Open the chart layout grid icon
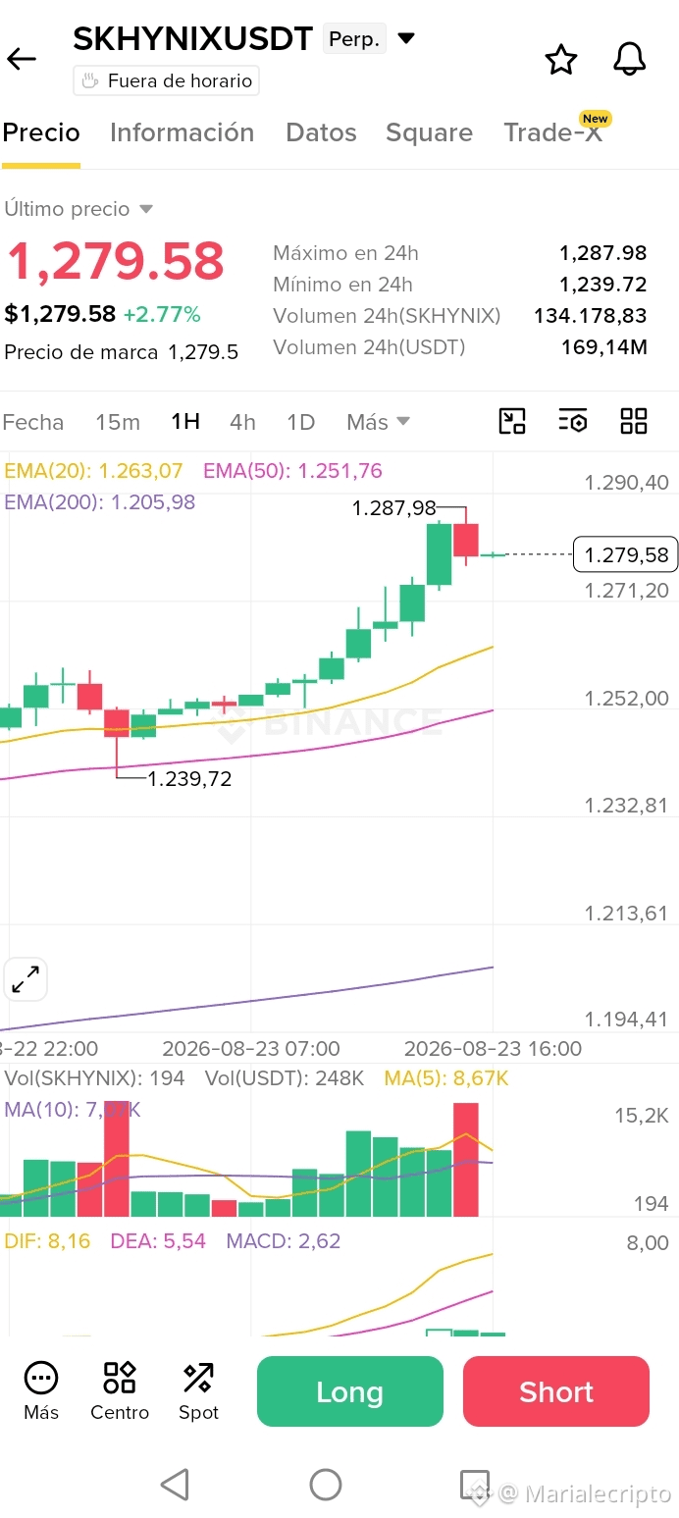 pyautogui.click(x=634, y=421)
